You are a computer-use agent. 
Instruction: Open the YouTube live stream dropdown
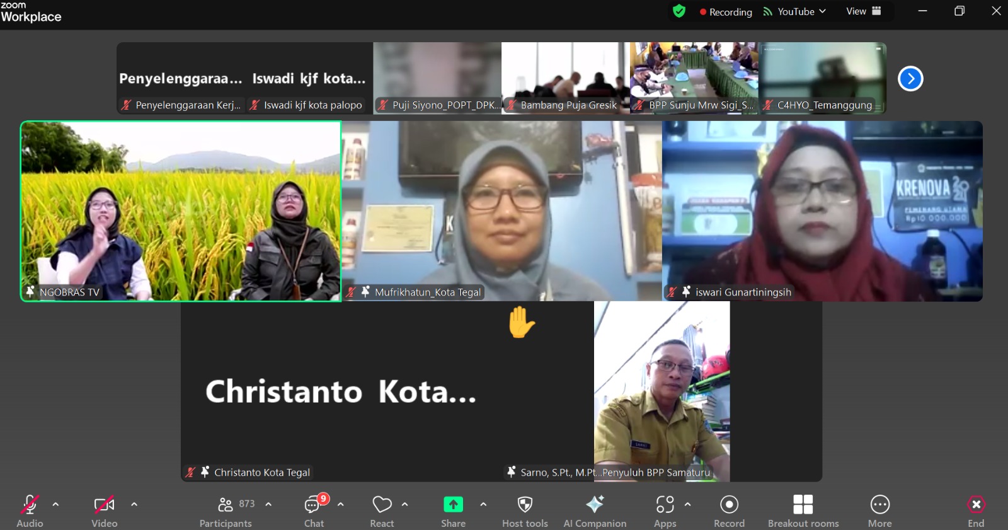point(794,12)
